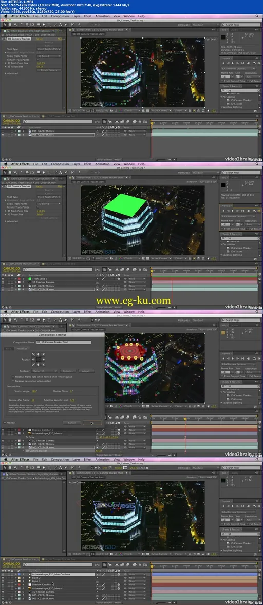Click the Options... button in Composition Settings

69,371
